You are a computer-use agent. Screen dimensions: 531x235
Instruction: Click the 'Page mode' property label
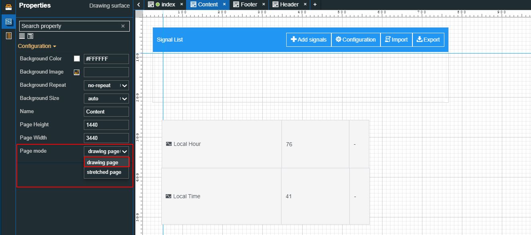coord(33,151)
